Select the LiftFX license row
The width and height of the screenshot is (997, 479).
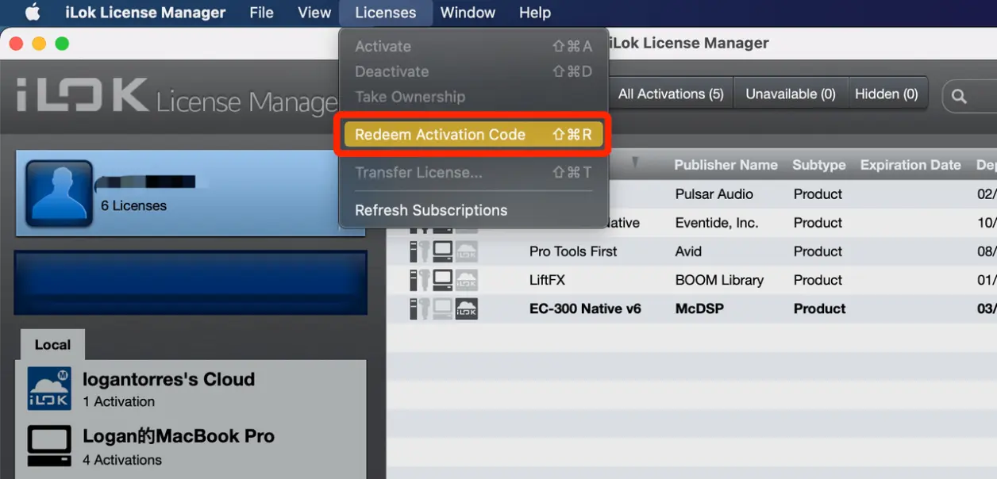coord(691,280)
